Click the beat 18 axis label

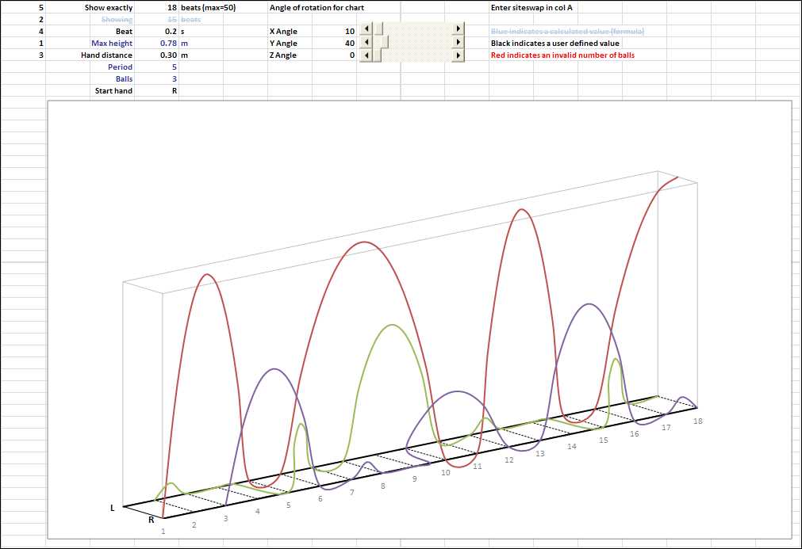tap(697, 421)
